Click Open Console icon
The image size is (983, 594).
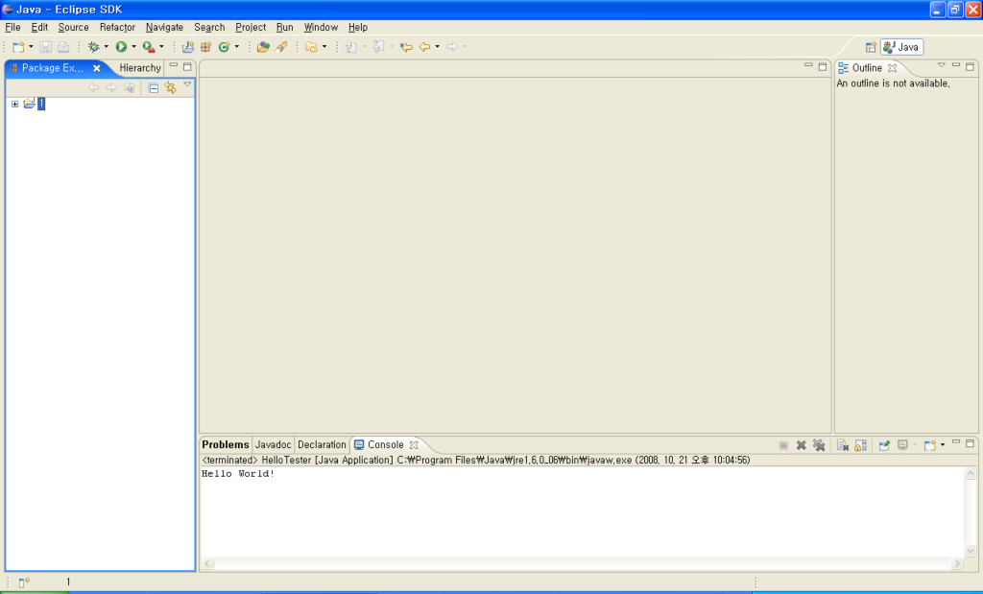pos(929,445)
